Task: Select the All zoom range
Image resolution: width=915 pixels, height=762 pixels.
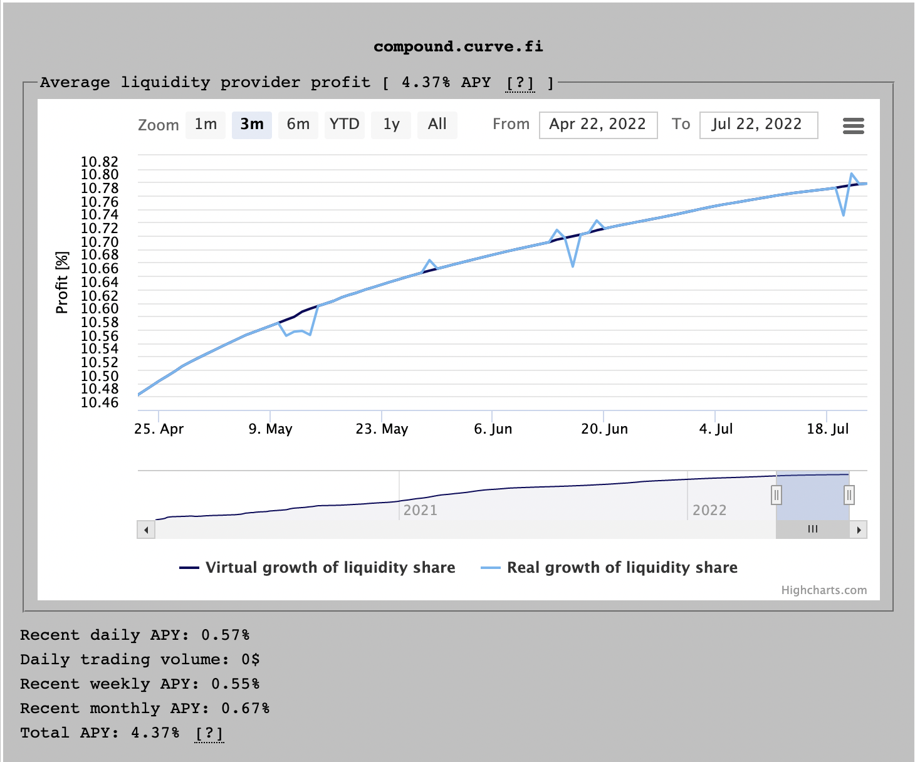Action: click(x=437, y=125)
